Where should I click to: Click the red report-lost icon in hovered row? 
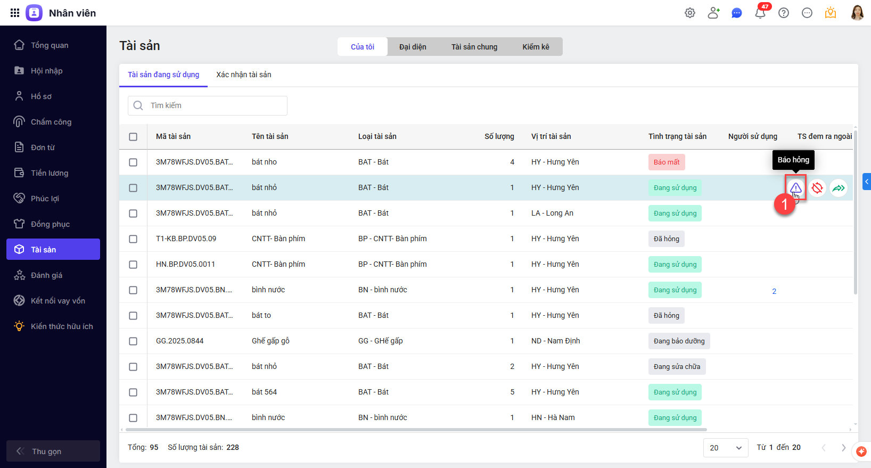[x=817, y=188]
